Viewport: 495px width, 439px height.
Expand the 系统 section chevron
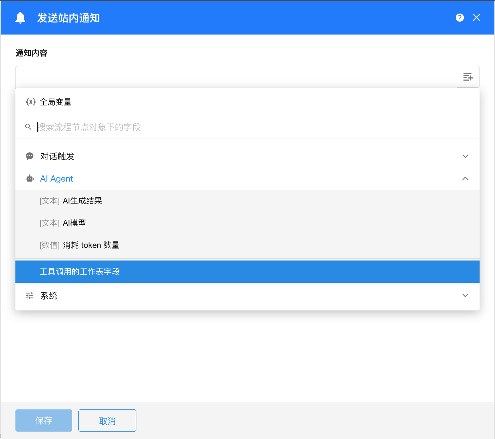[465, 296]
